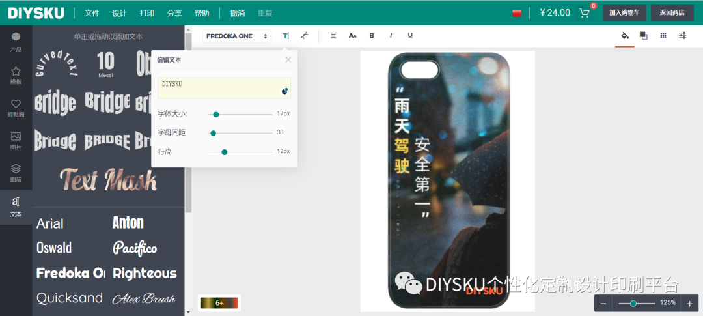Viewport: 703px width, 316px height.
Task: Toggle italic formatting
Action: (391, 36)
